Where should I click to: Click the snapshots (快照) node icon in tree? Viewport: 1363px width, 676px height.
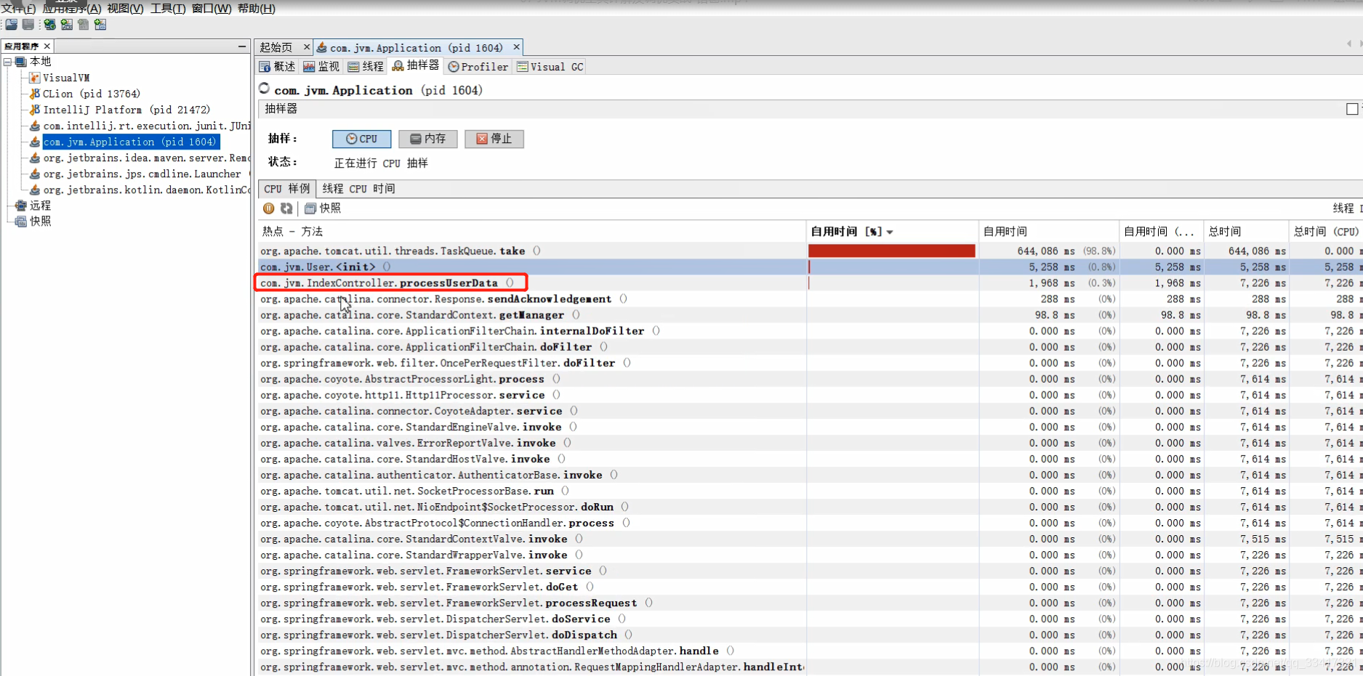coord(21,221)
